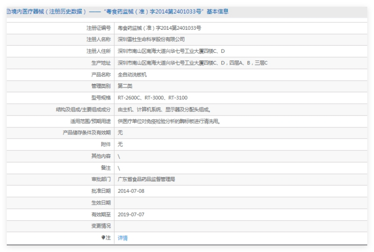Select intended use text 供医疗单位对免疫检验分析的酶标板进行清洗用
Viewport: 374px width, 252px height.
169,121
